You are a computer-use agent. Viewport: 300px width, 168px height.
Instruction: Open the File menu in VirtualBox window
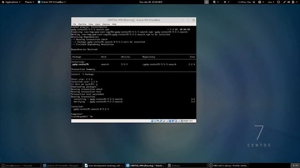pos(74,24)
